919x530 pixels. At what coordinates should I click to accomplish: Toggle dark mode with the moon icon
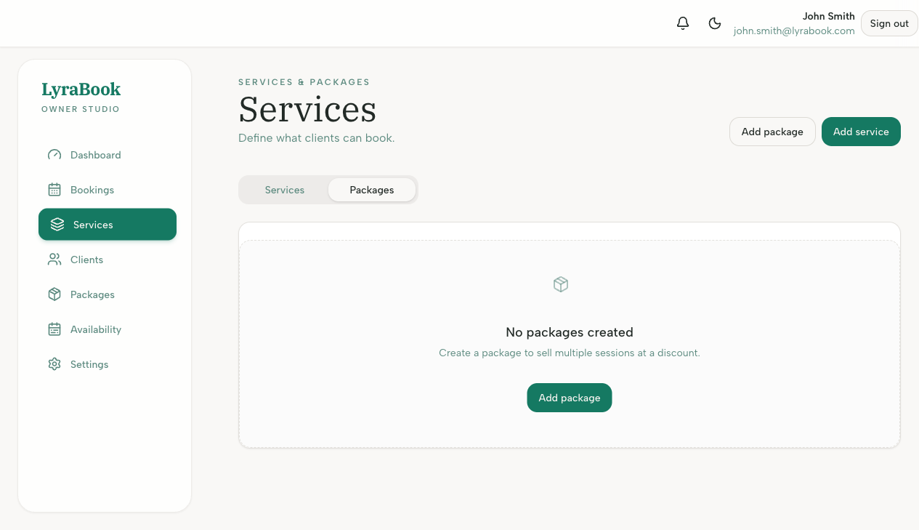pyautogui.click(x=715, y=23)
